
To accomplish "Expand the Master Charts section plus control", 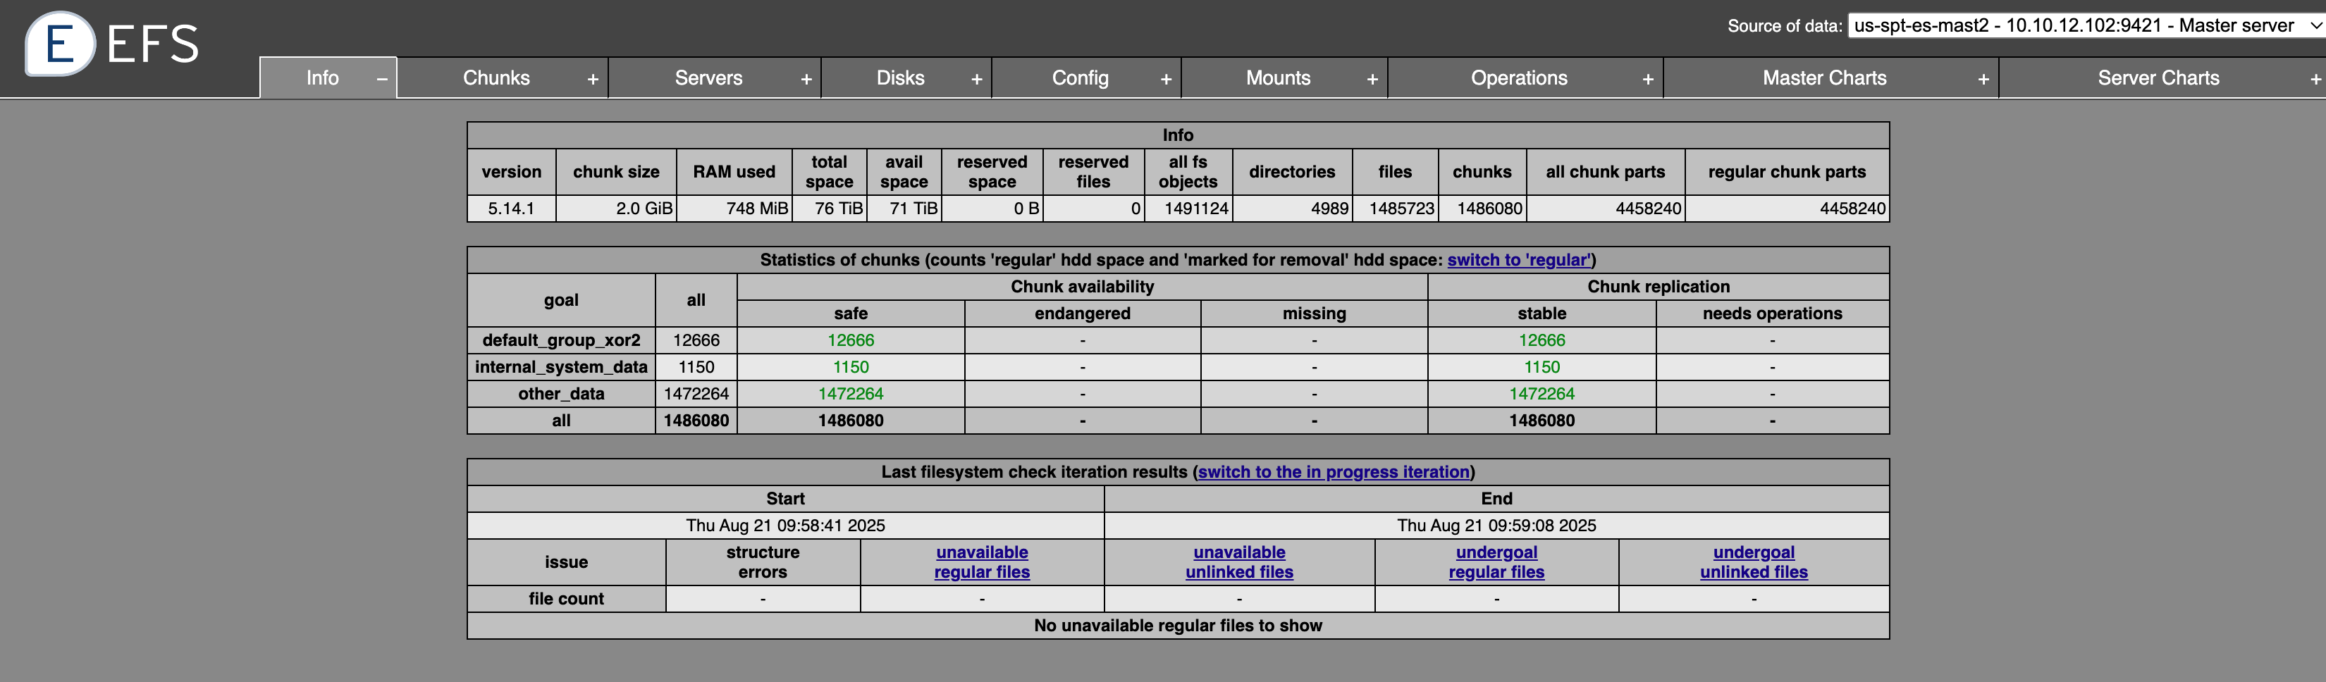I will [1983, 77].
